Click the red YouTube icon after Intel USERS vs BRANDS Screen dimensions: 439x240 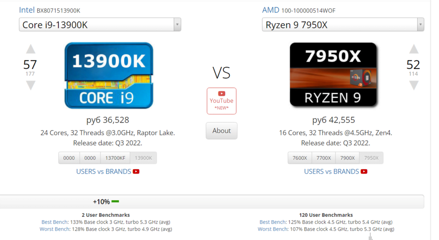pyautogui.click(x=136, y=171)
